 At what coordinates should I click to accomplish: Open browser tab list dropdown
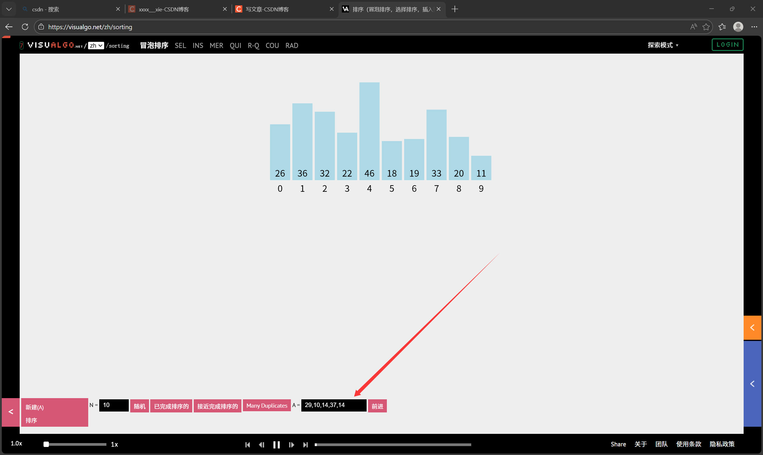9,9
